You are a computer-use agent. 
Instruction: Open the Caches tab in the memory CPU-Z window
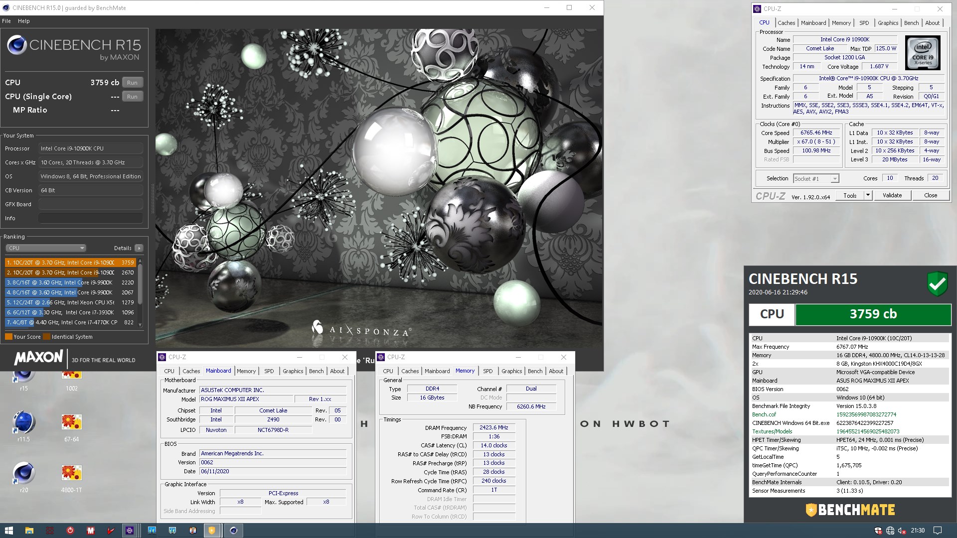410,371
